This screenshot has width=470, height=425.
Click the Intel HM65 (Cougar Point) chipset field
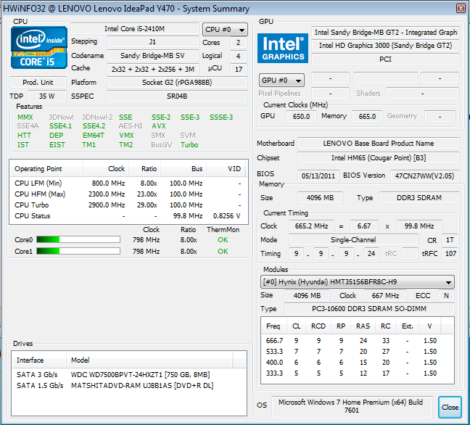[379, 157]
